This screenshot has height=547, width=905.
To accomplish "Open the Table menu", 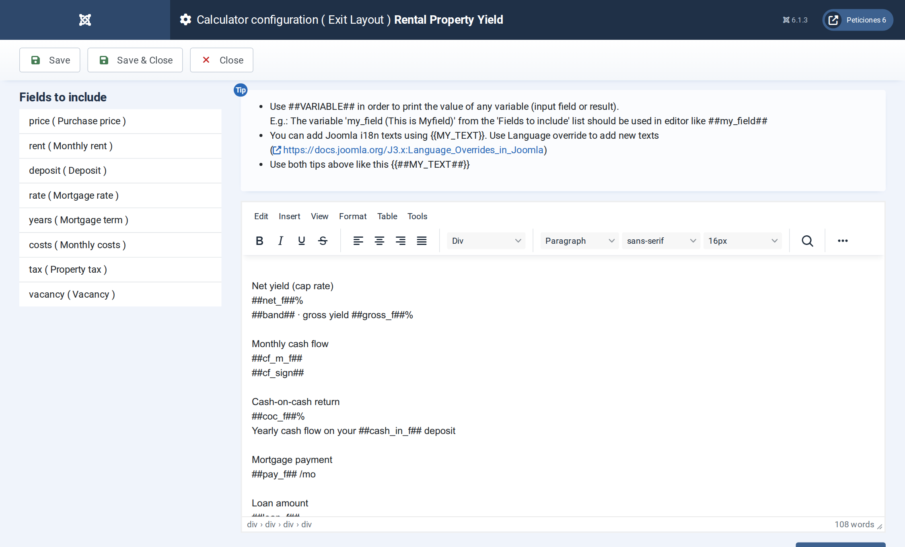I will tap(387, 216).
